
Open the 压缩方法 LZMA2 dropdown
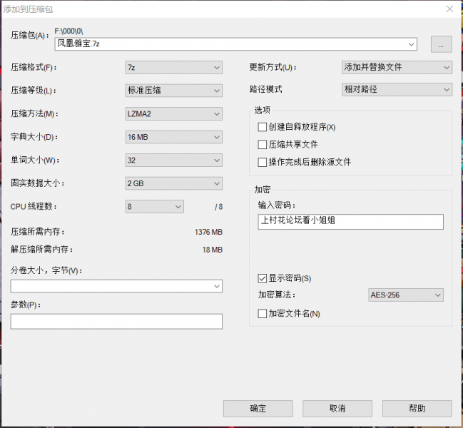174,114
